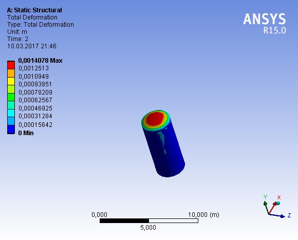The width and height of the screenshot is (298, 240).
Task: Click the Unit: m label
Action: coord(17,32)
